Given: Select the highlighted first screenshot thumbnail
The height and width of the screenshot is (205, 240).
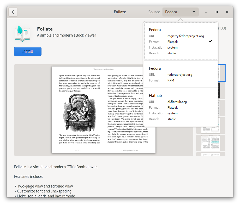Looking at the screenshot, I should (x=211, y=73).
